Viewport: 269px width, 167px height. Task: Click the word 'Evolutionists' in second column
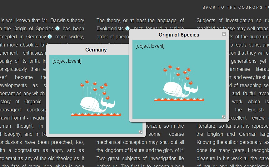tap(110, 28)
